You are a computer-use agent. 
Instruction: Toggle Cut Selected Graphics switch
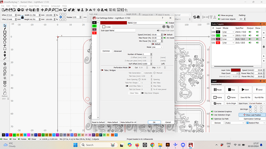212,111
